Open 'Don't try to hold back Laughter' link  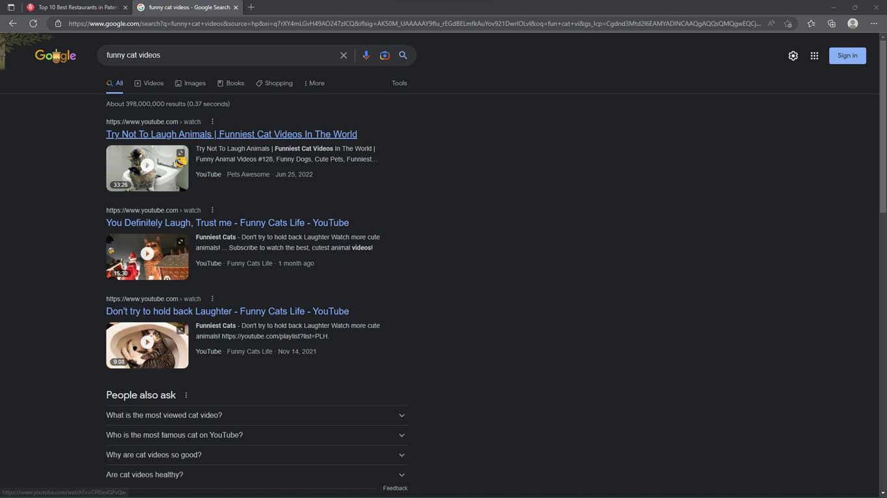tap(228, 311)
